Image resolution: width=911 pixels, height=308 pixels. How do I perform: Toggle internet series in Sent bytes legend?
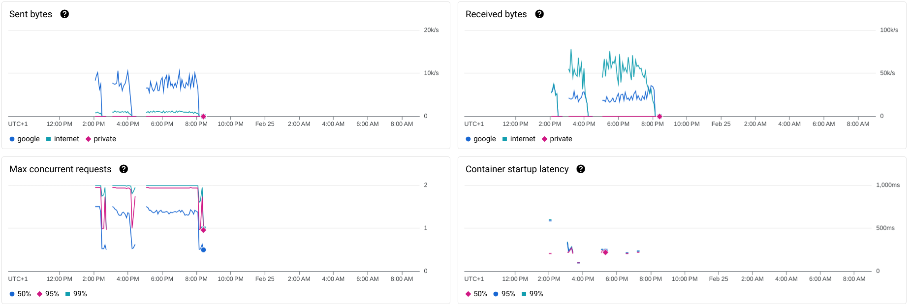[63, 139]
